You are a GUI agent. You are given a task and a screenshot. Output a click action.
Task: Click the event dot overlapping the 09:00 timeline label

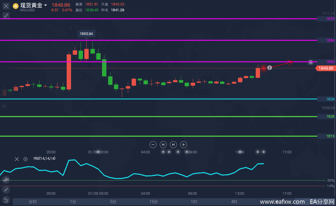(187, 152)
